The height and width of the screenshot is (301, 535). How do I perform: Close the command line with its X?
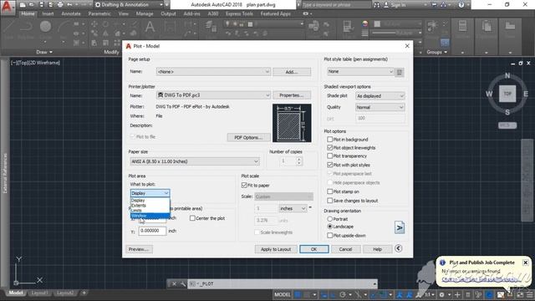174,283
